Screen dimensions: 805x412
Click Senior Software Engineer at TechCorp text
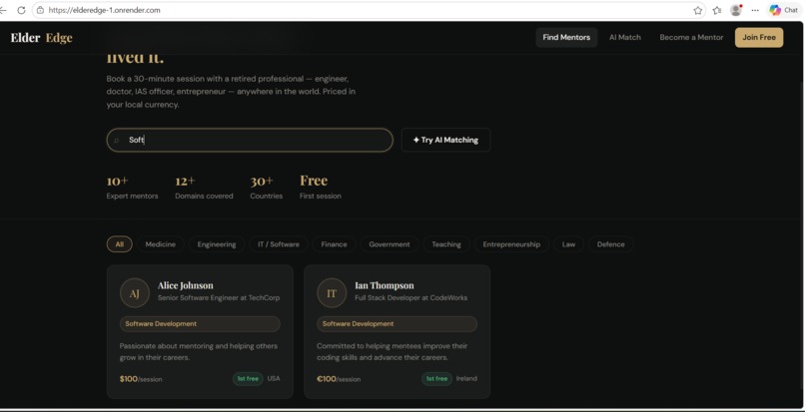coord(219,297)
